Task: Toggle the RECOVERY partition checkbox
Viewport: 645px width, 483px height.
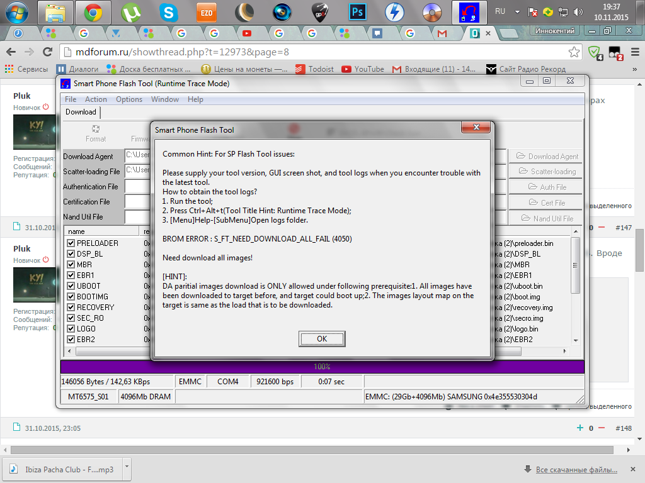Action: pos(71,308)
